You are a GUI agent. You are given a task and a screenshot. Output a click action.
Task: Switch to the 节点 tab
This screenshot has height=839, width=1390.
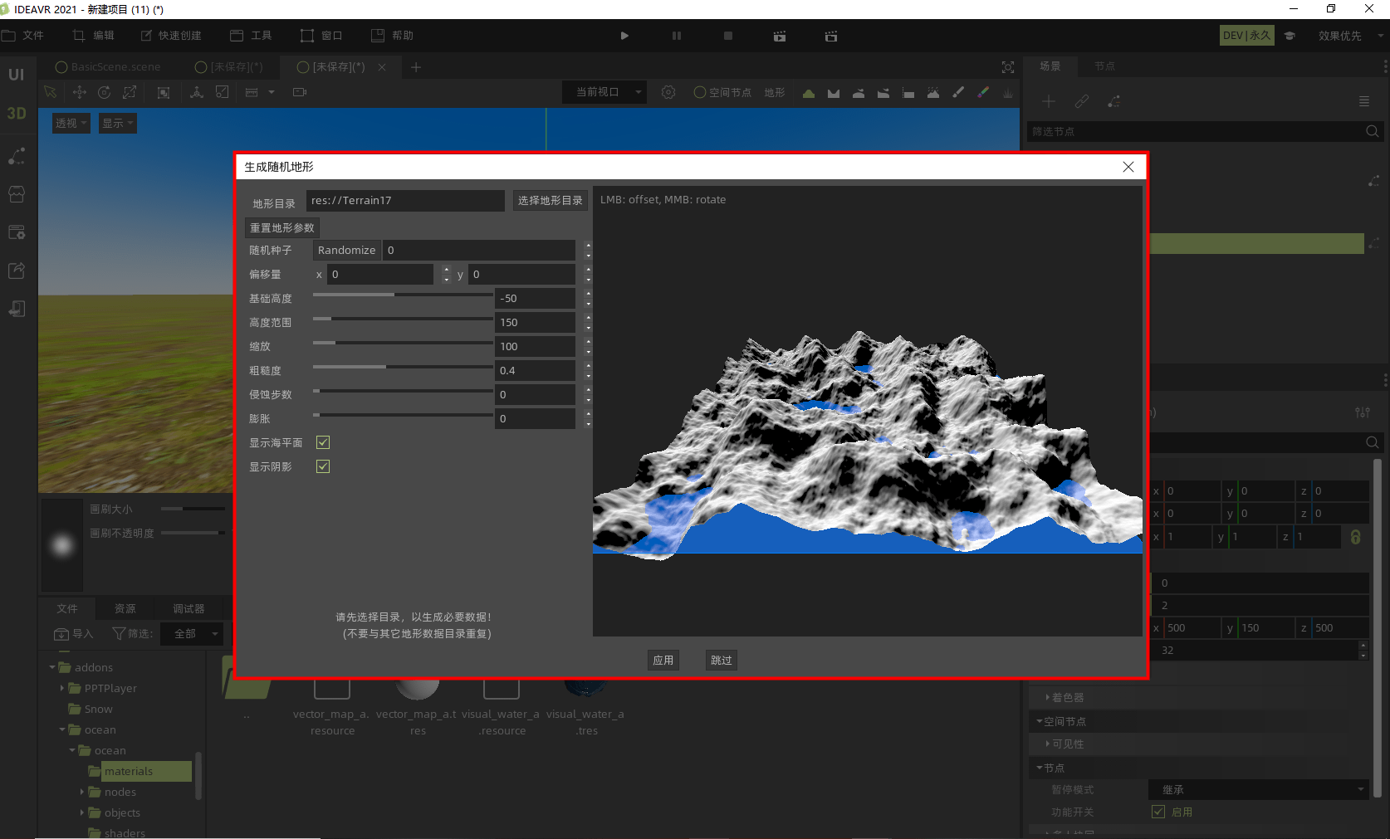click(x=1104, y=66)
